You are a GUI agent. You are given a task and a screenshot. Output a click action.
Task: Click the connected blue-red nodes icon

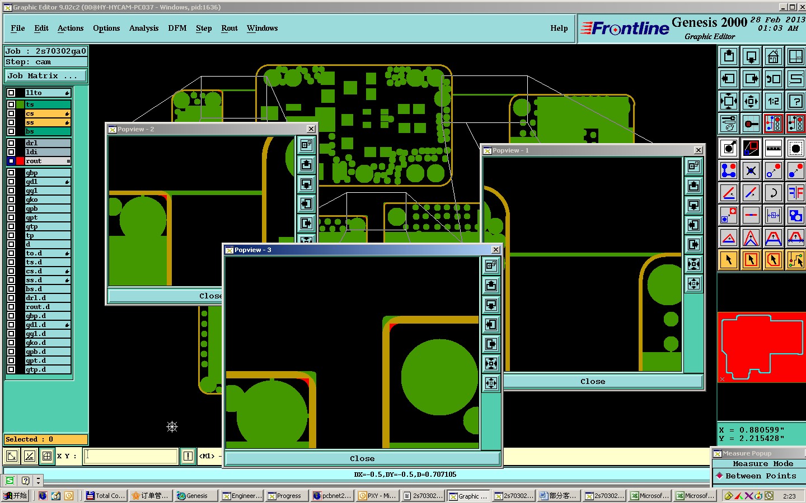point(729,170)
